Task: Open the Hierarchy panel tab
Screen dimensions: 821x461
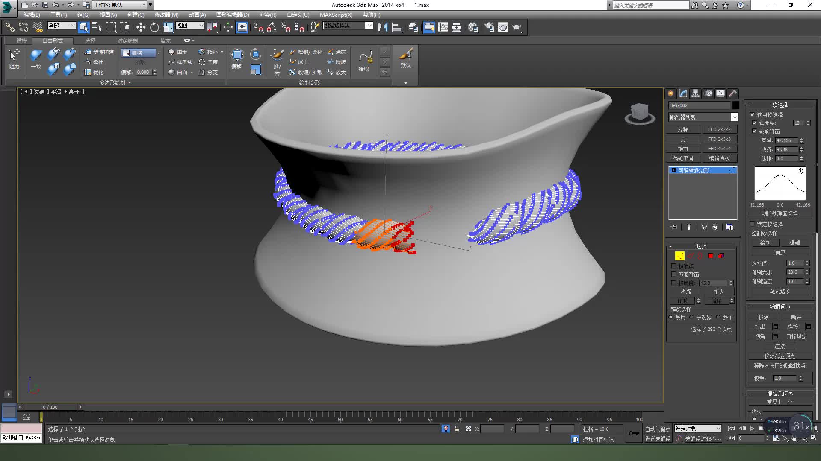Action: [x=695, y=93]
